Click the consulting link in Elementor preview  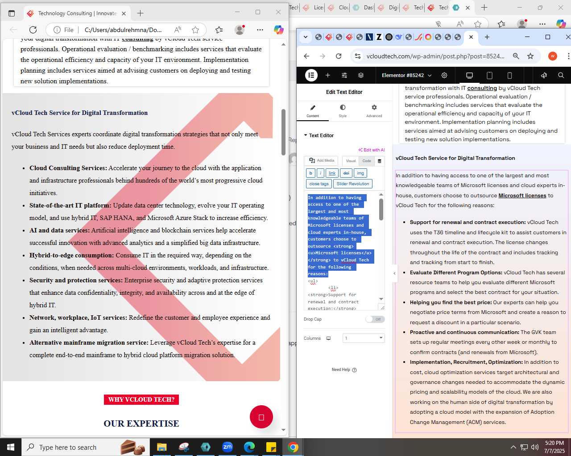coord(482,88)
